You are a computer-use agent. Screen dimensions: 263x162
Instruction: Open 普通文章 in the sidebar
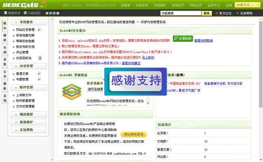pyautogui.click(x=22, y=74)
